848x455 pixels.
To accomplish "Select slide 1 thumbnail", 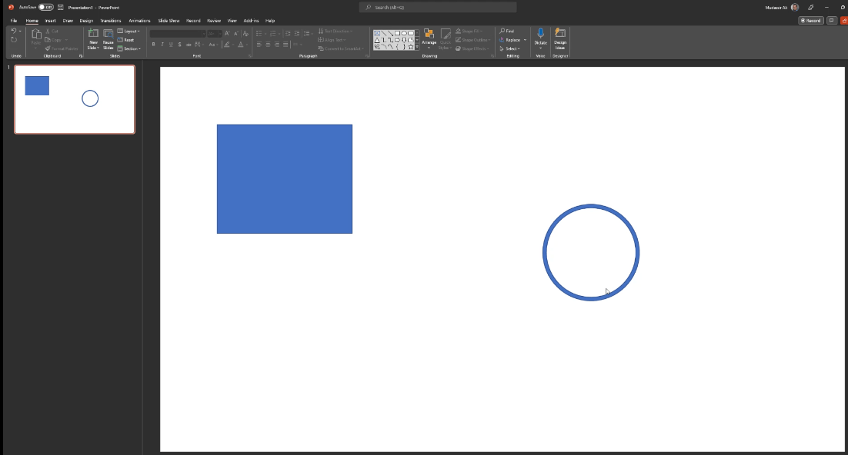I will pos(75,99).
